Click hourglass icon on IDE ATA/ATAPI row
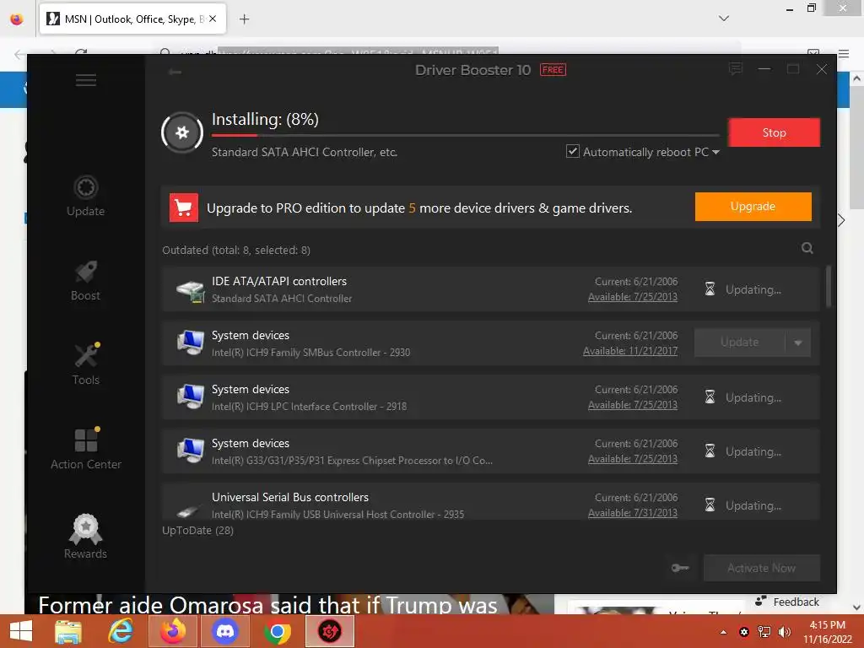Screen dimensions: 864x648 click(x=710, y=289)
